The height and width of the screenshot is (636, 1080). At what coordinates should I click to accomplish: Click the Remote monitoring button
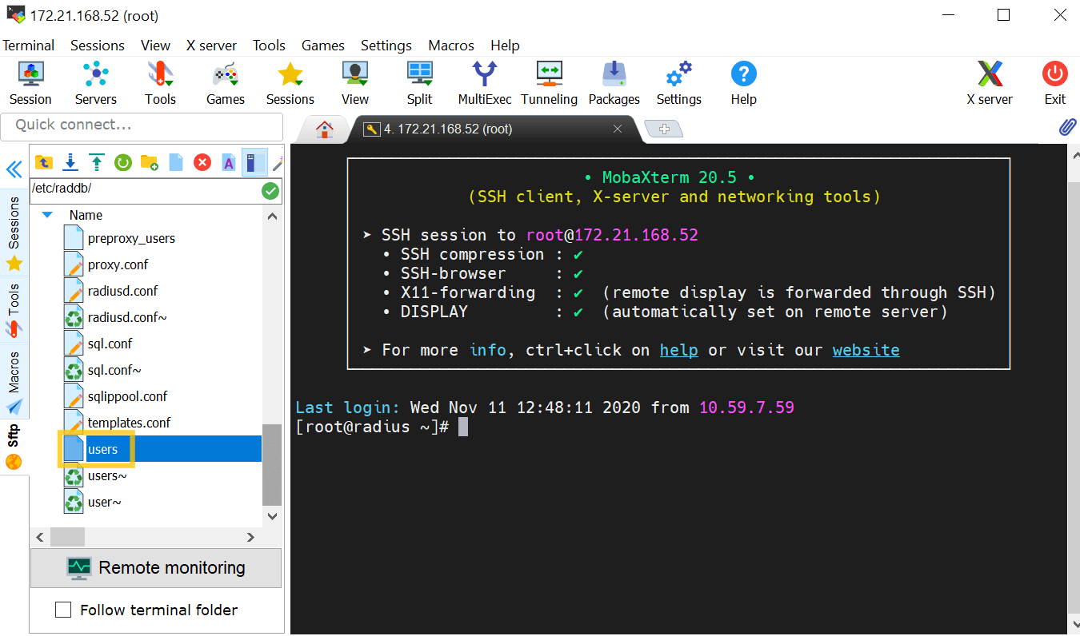point(155,567)
